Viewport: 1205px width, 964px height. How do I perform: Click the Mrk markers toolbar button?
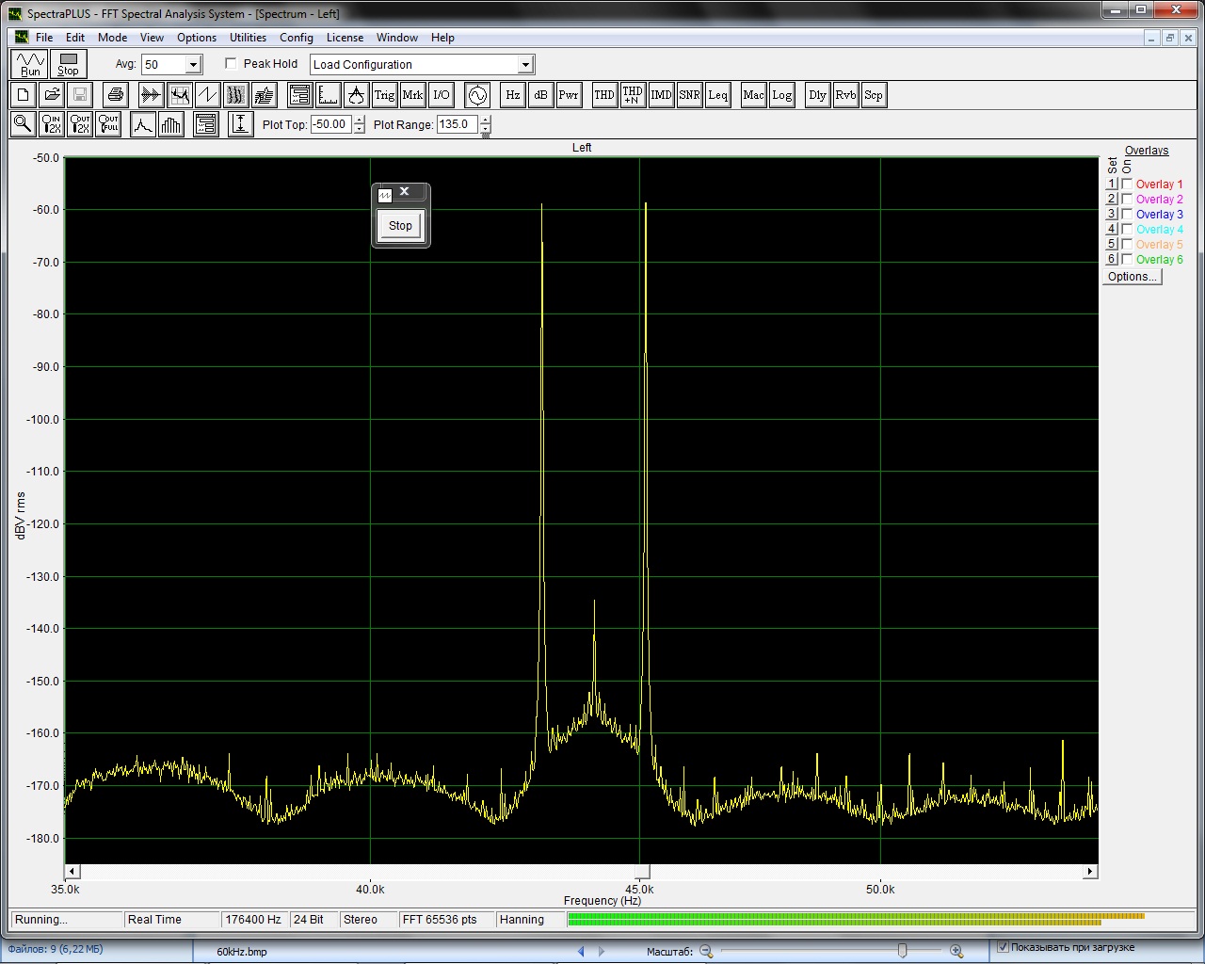point(412,95)
